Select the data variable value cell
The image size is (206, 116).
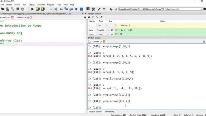pyautogui.click(x=160, y=30)
